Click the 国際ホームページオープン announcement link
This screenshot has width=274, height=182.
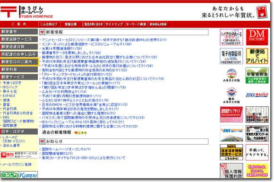[x=67, y=149]
